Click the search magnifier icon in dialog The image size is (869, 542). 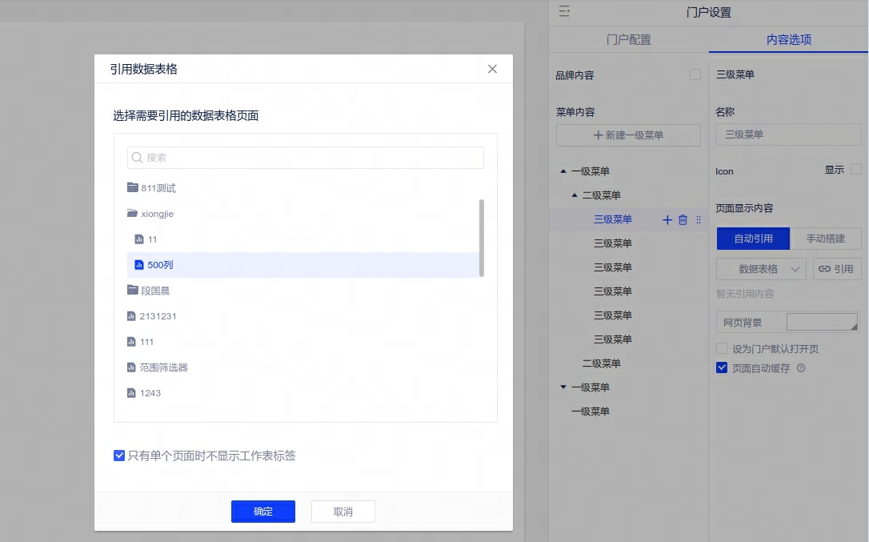coord(137,158)
